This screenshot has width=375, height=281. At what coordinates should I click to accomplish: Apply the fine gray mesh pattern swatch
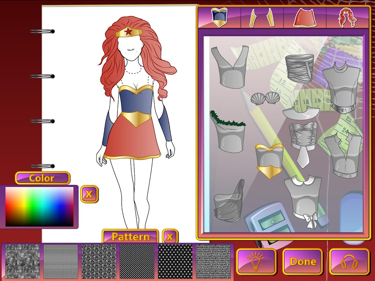point(61,261)
